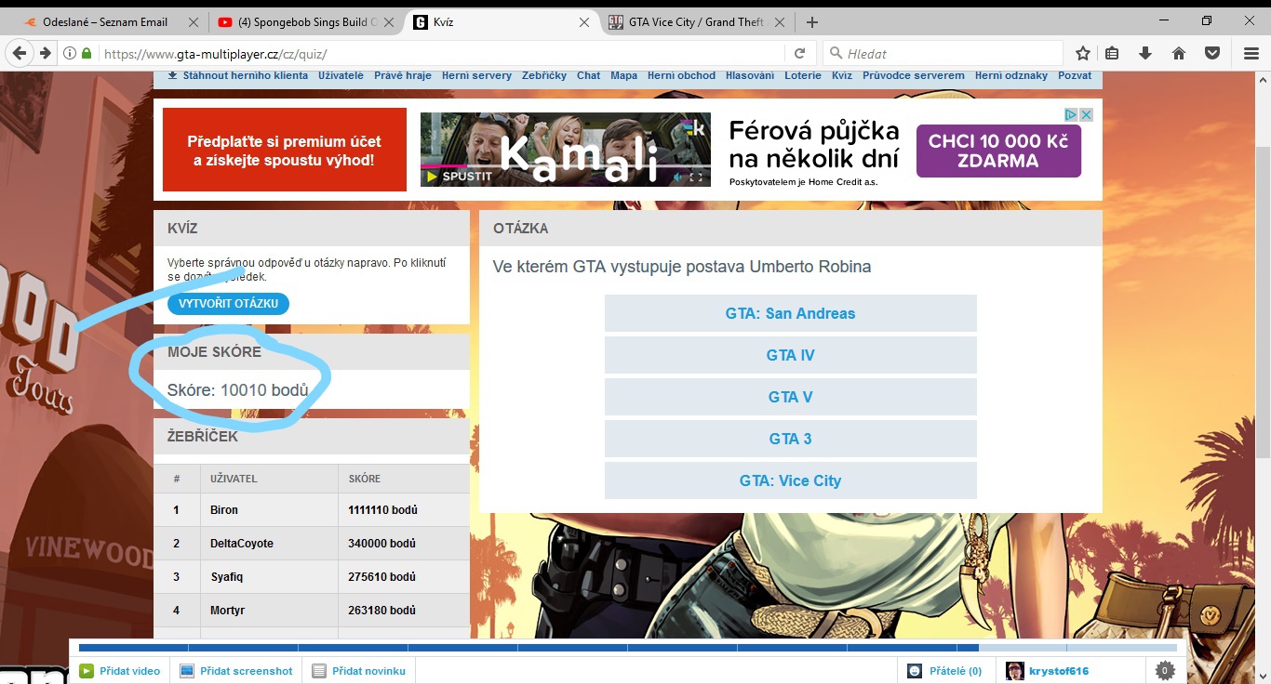Click the Přidat screenshot link
This screenshot has height=684, width=1271.
[x=236, y=671]
